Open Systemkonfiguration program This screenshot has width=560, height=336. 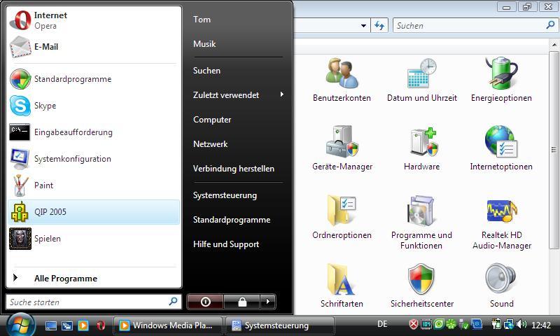pyautogui.click(x=94, y=159)
